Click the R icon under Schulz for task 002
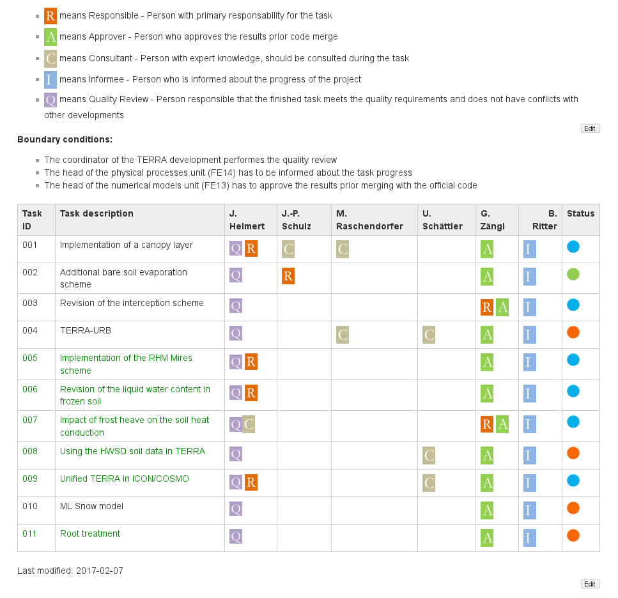 click(x=288, y=276)
